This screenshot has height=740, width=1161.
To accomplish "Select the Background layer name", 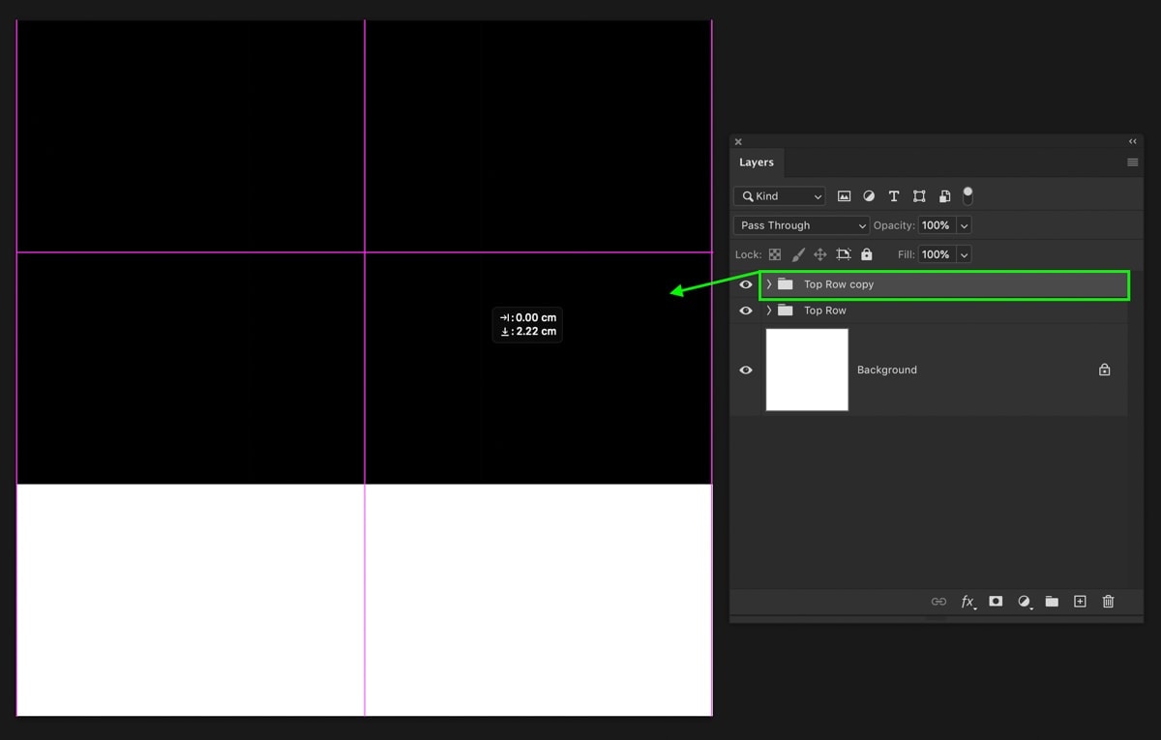I will pyautogui.click(x=887, y=370).
